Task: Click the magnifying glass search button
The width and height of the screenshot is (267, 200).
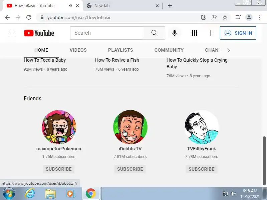Action: pyautogui.click(x=155, y=33)
